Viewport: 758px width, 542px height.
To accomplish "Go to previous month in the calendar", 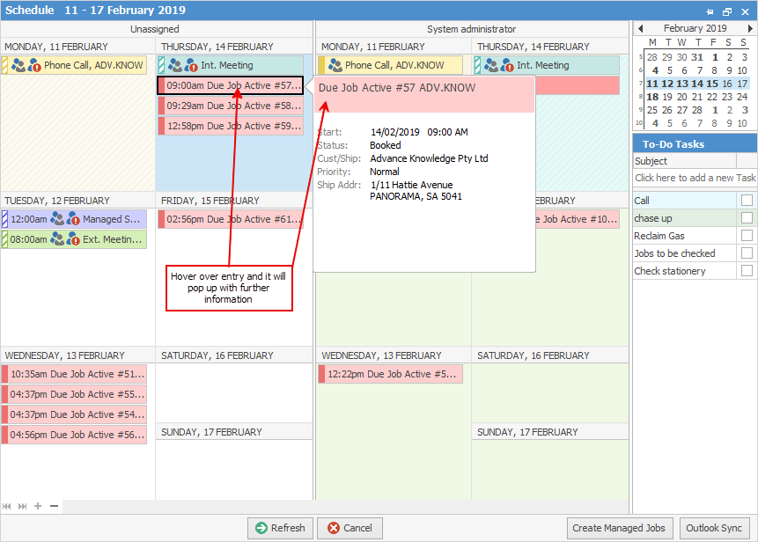I will 641,27.
